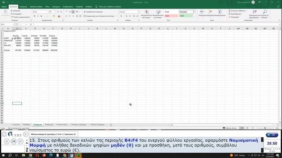The width and height of the screenshot is (282, 158).
Task: Open Windows Start menu
Action: (x=3, y=155)
